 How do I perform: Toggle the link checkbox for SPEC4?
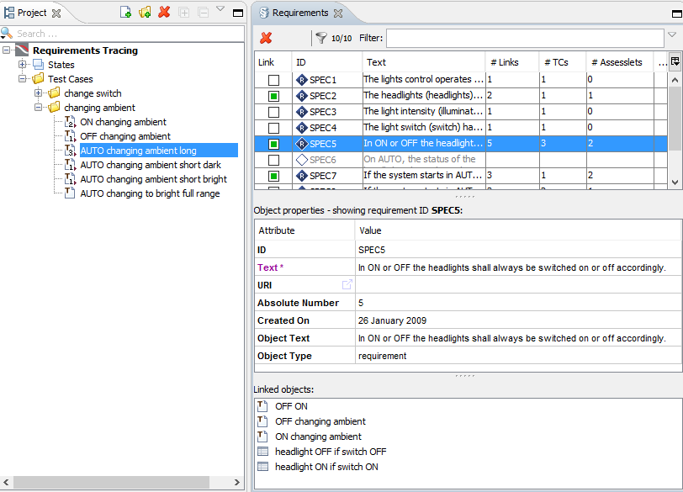tap(273, 128)
